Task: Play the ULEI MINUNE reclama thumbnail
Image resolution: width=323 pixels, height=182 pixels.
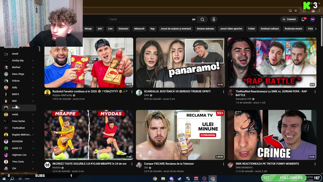Action: coord(180,135)
